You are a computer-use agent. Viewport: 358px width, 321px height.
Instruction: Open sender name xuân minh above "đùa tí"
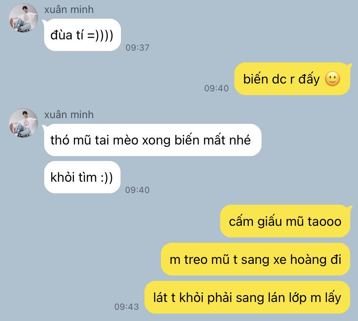pos(69,10)
